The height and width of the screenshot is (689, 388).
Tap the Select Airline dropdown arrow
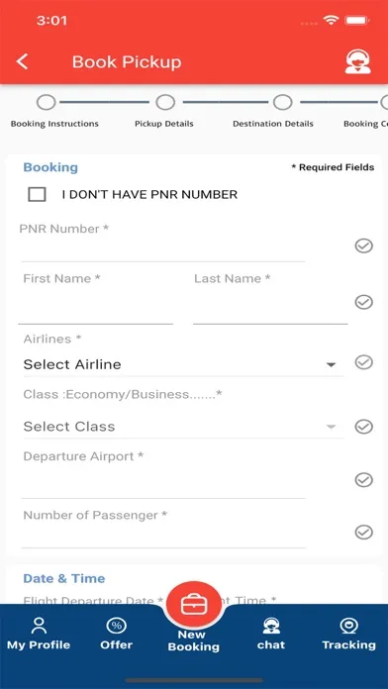coord(331,364)
